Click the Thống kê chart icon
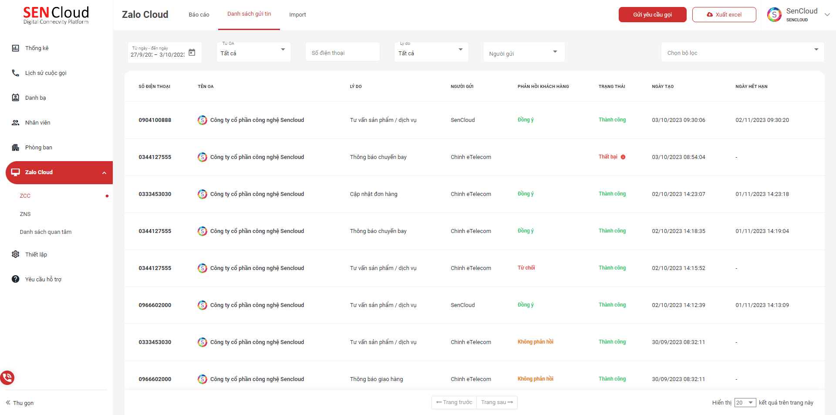836x415 pixels. click(15, 48)
